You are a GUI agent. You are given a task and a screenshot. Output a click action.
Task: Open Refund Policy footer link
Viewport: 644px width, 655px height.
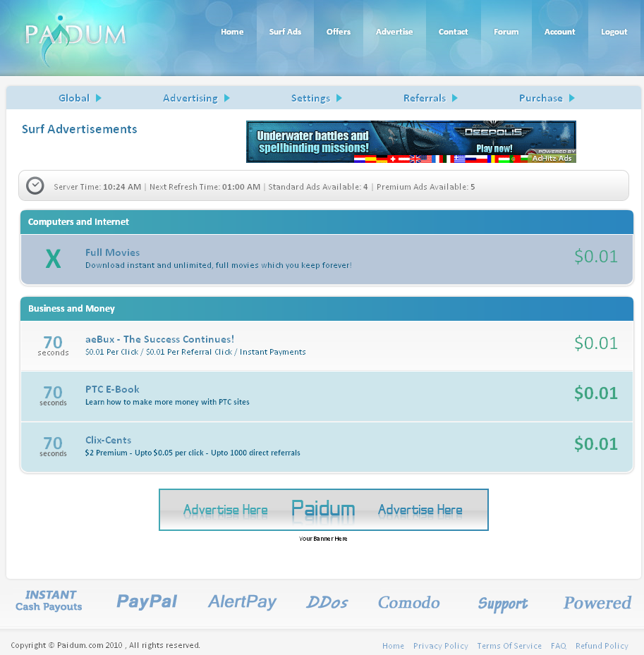tap(602, 646)
